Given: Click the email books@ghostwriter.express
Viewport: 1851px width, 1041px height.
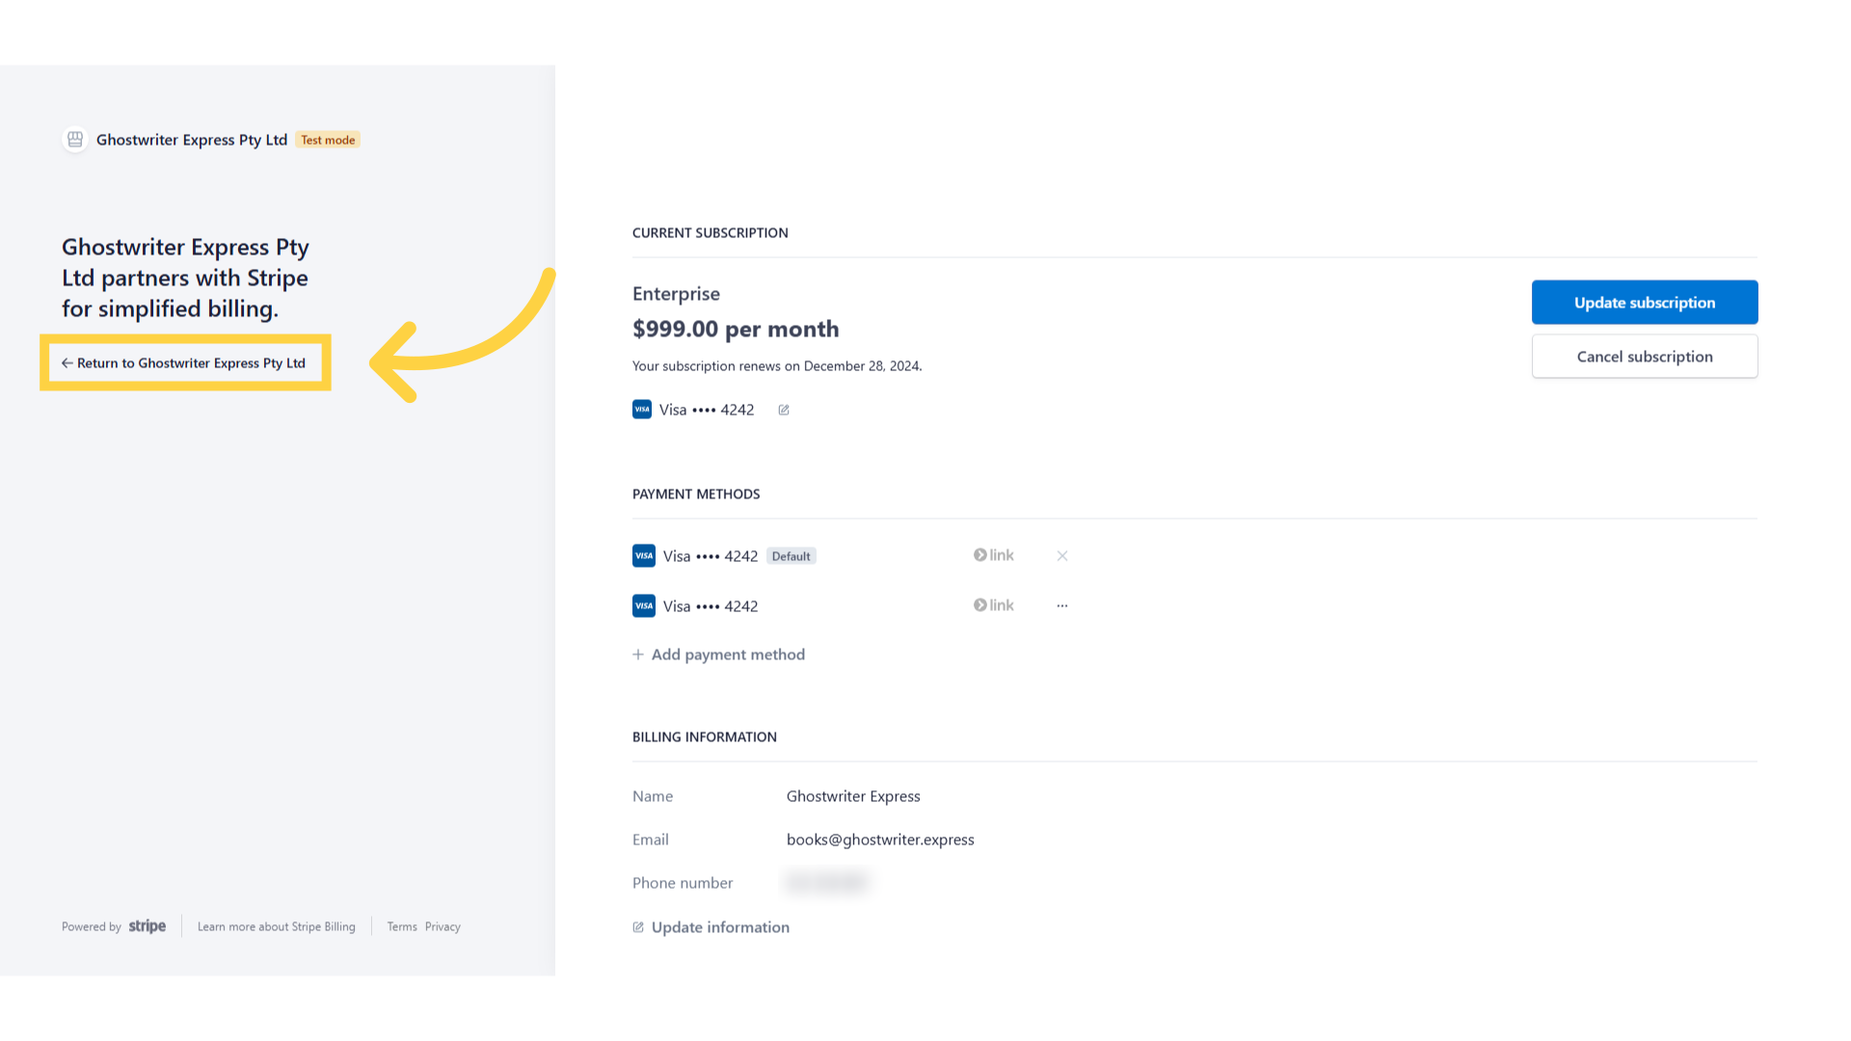Looking at the screenshot, I should (x=880, y=840).
